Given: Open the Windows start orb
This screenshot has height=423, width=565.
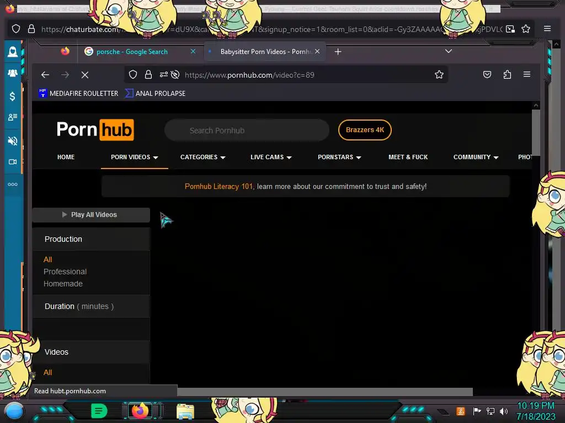Looking at the screenshot, I should click(14, 411).
